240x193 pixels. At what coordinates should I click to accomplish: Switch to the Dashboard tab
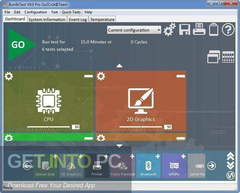coord(15,19)
